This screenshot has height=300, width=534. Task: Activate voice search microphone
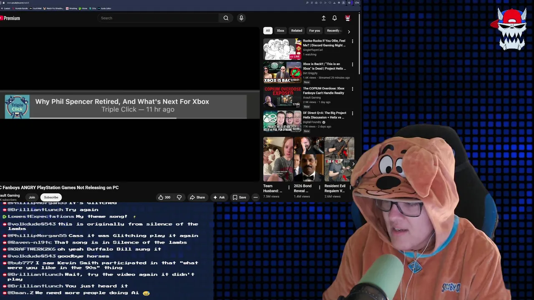point(241,18)
